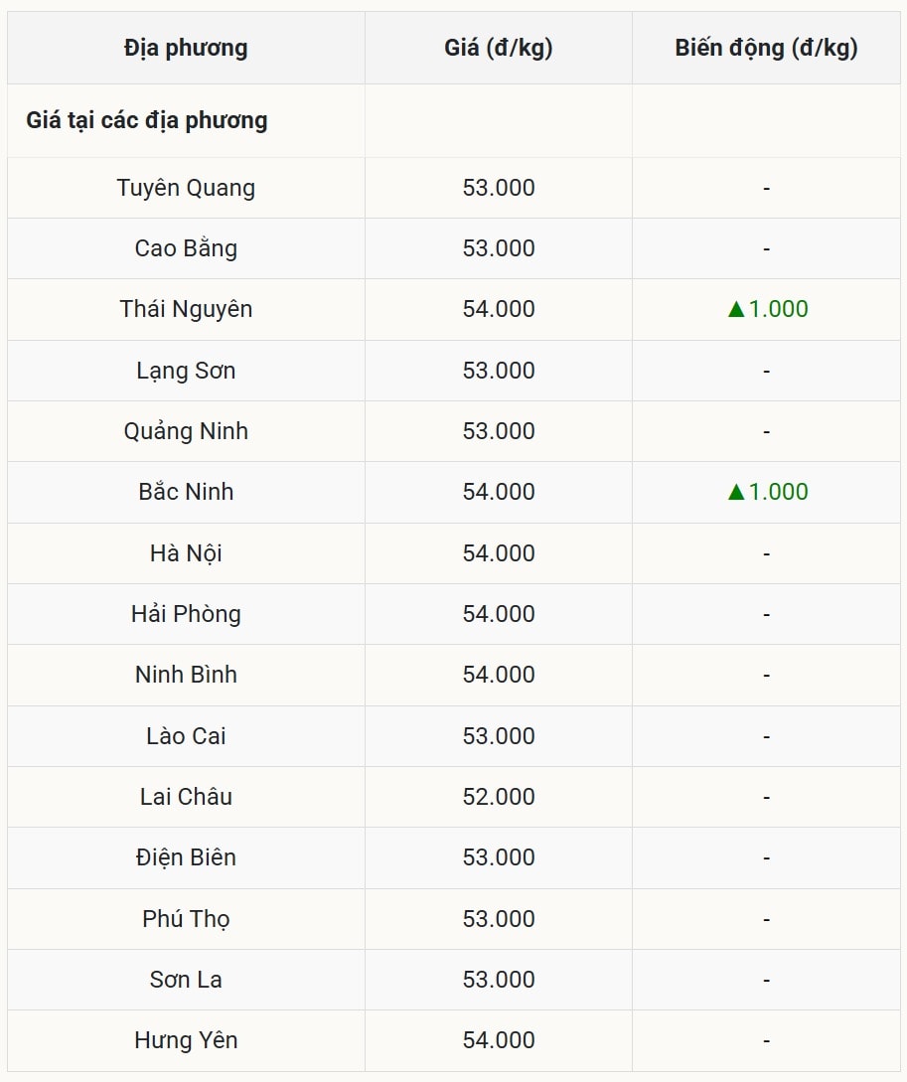The height and width of the screenshot is (1082, 907).
Task: Click the Quảng Ninh price cell
Action: [498, 431]
